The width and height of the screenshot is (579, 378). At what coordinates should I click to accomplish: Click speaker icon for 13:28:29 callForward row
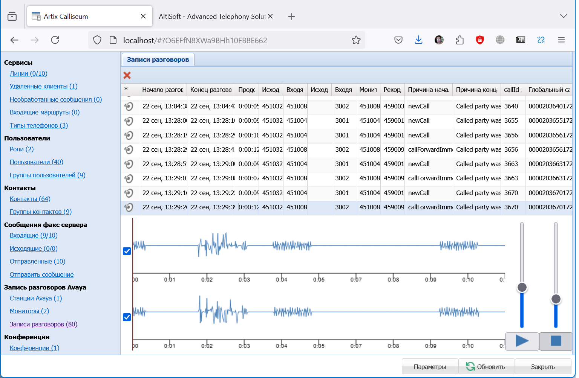click(x=129, y=150)
